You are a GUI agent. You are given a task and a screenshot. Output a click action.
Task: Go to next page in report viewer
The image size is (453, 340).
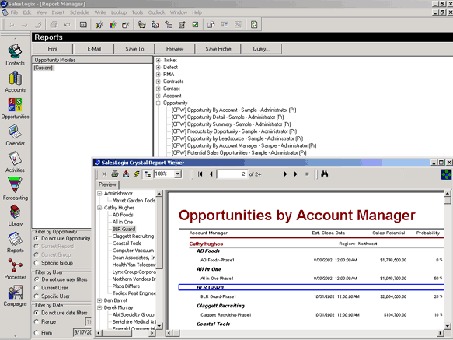[285, 174]
